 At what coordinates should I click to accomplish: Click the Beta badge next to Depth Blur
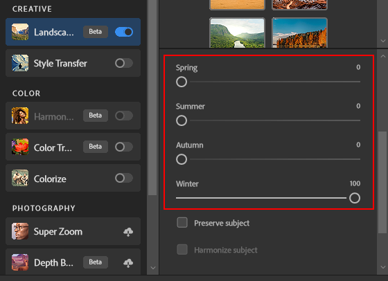pyautogui.click(x=96, y=262)
